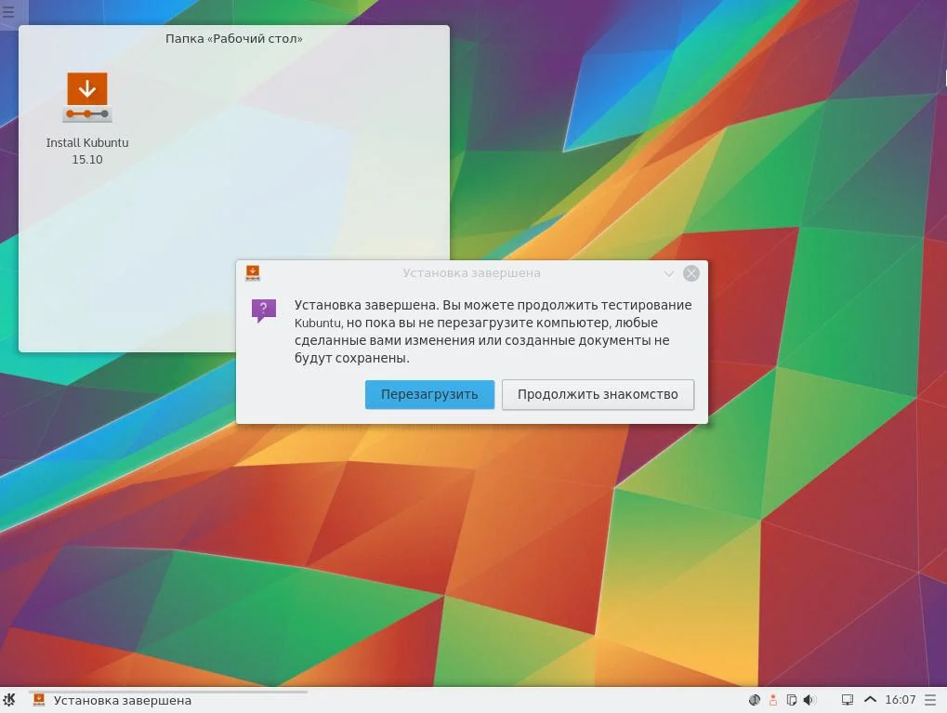Open the desktop toolbox hamburger at top-left corner
Image resolution: width=947 pixels, height=713 pixels.
8,11
